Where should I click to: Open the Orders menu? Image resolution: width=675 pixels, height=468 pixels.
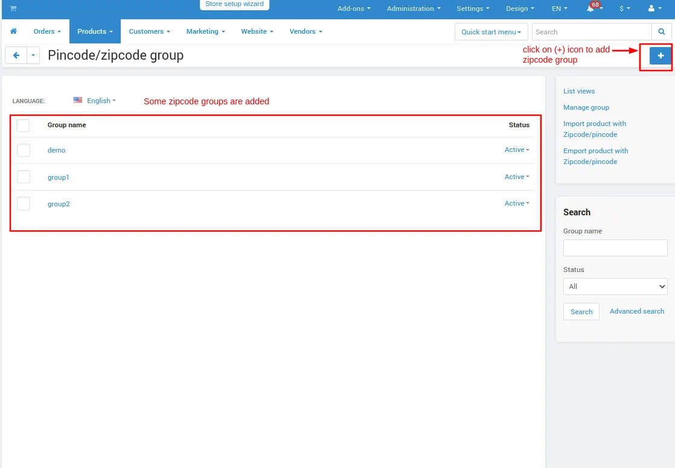pos(47,31)
